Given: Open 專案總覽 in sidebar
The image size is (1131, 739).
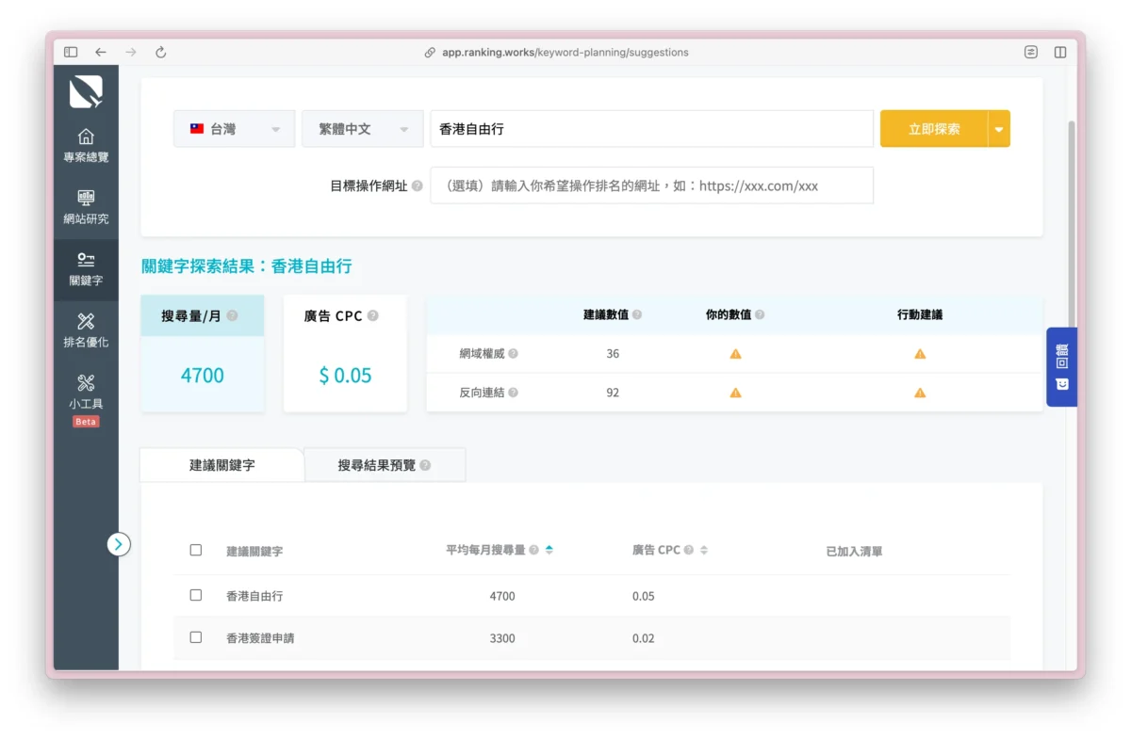Looking at the screenshot, I should [86, 145].
